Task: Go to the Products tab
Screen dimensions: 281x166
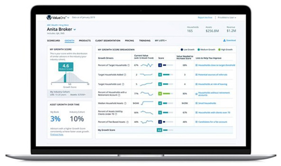Action: click(x=85, y=41)
